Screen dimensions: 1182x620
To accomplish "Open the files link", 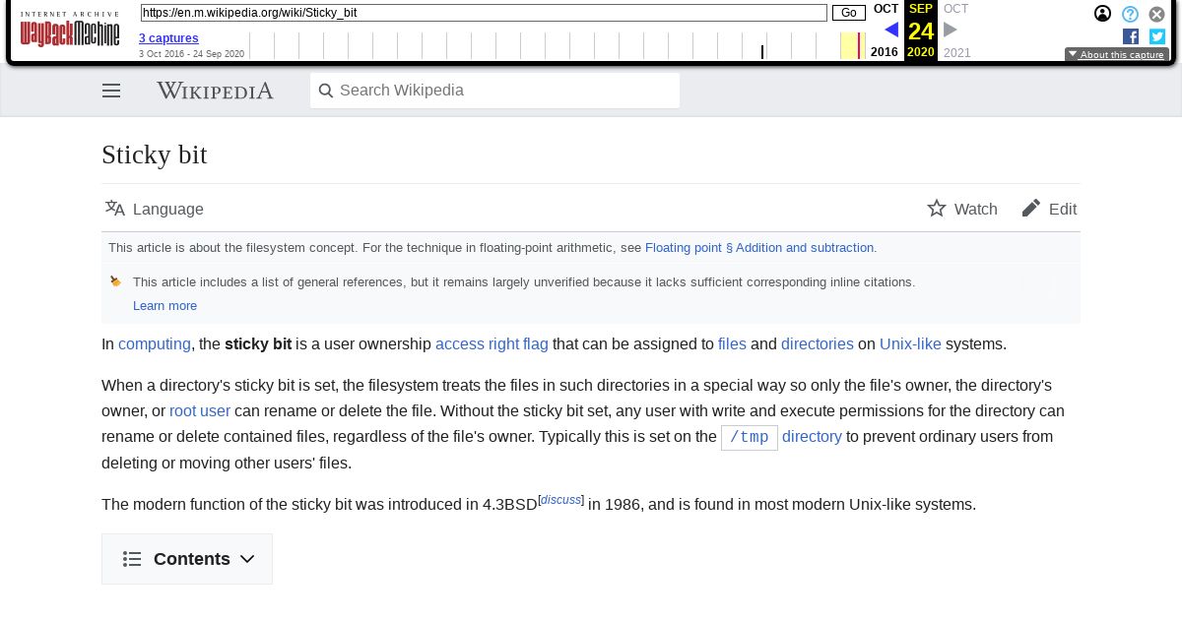I will click(732, 344).
